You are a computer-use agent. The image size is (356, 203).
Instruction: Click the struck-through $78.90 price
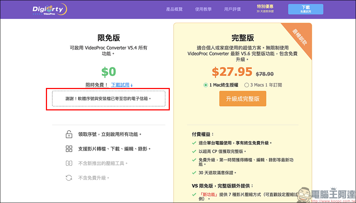[x=265, y=74]
